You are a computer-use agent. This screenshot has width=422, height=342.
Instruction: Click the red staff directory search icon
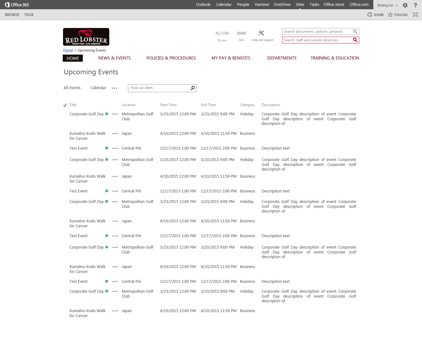355,40
